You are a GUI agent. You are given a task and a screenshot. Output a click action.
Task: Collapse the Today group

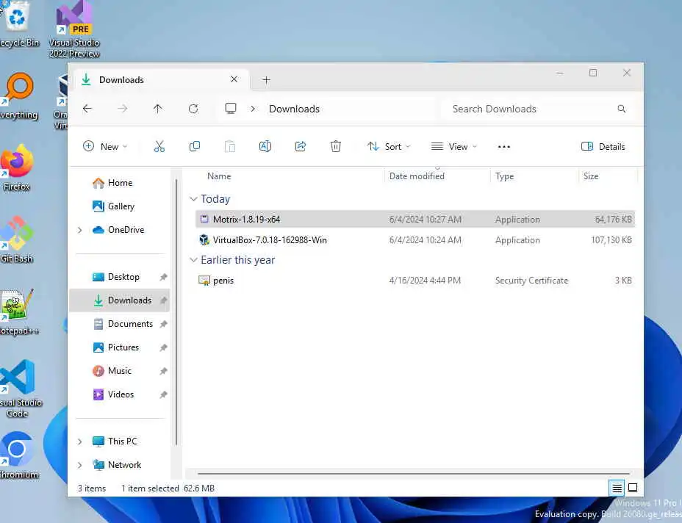pos(193,199)
